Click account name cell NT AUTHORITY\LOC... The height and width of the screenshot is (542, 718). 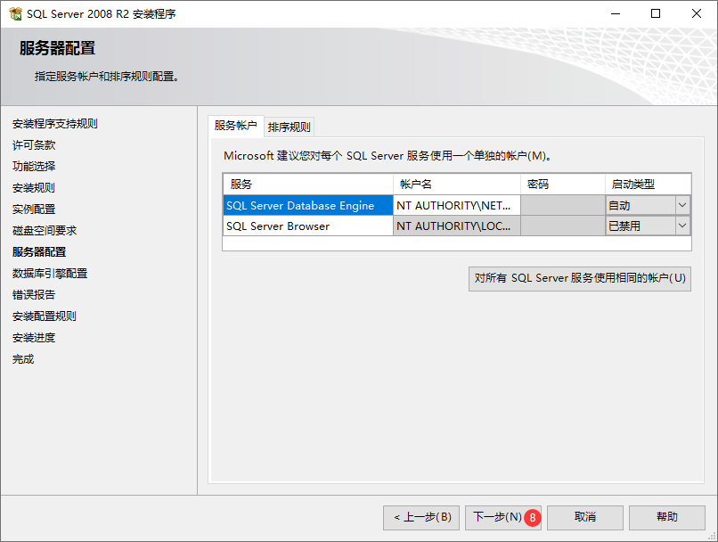(x=456, y=226)
